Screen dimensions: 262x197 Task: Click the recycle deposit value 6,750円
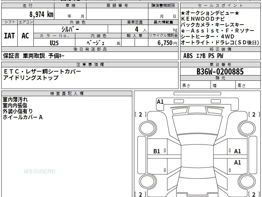[x=167, y=43]
